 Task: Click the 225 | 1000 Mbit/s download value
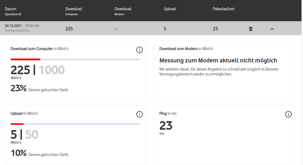(38, 71)
